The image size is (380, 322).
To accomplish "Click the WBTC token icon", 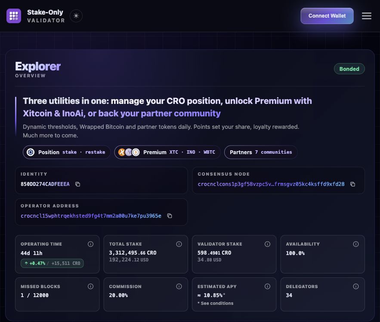I will pos(136,152).
